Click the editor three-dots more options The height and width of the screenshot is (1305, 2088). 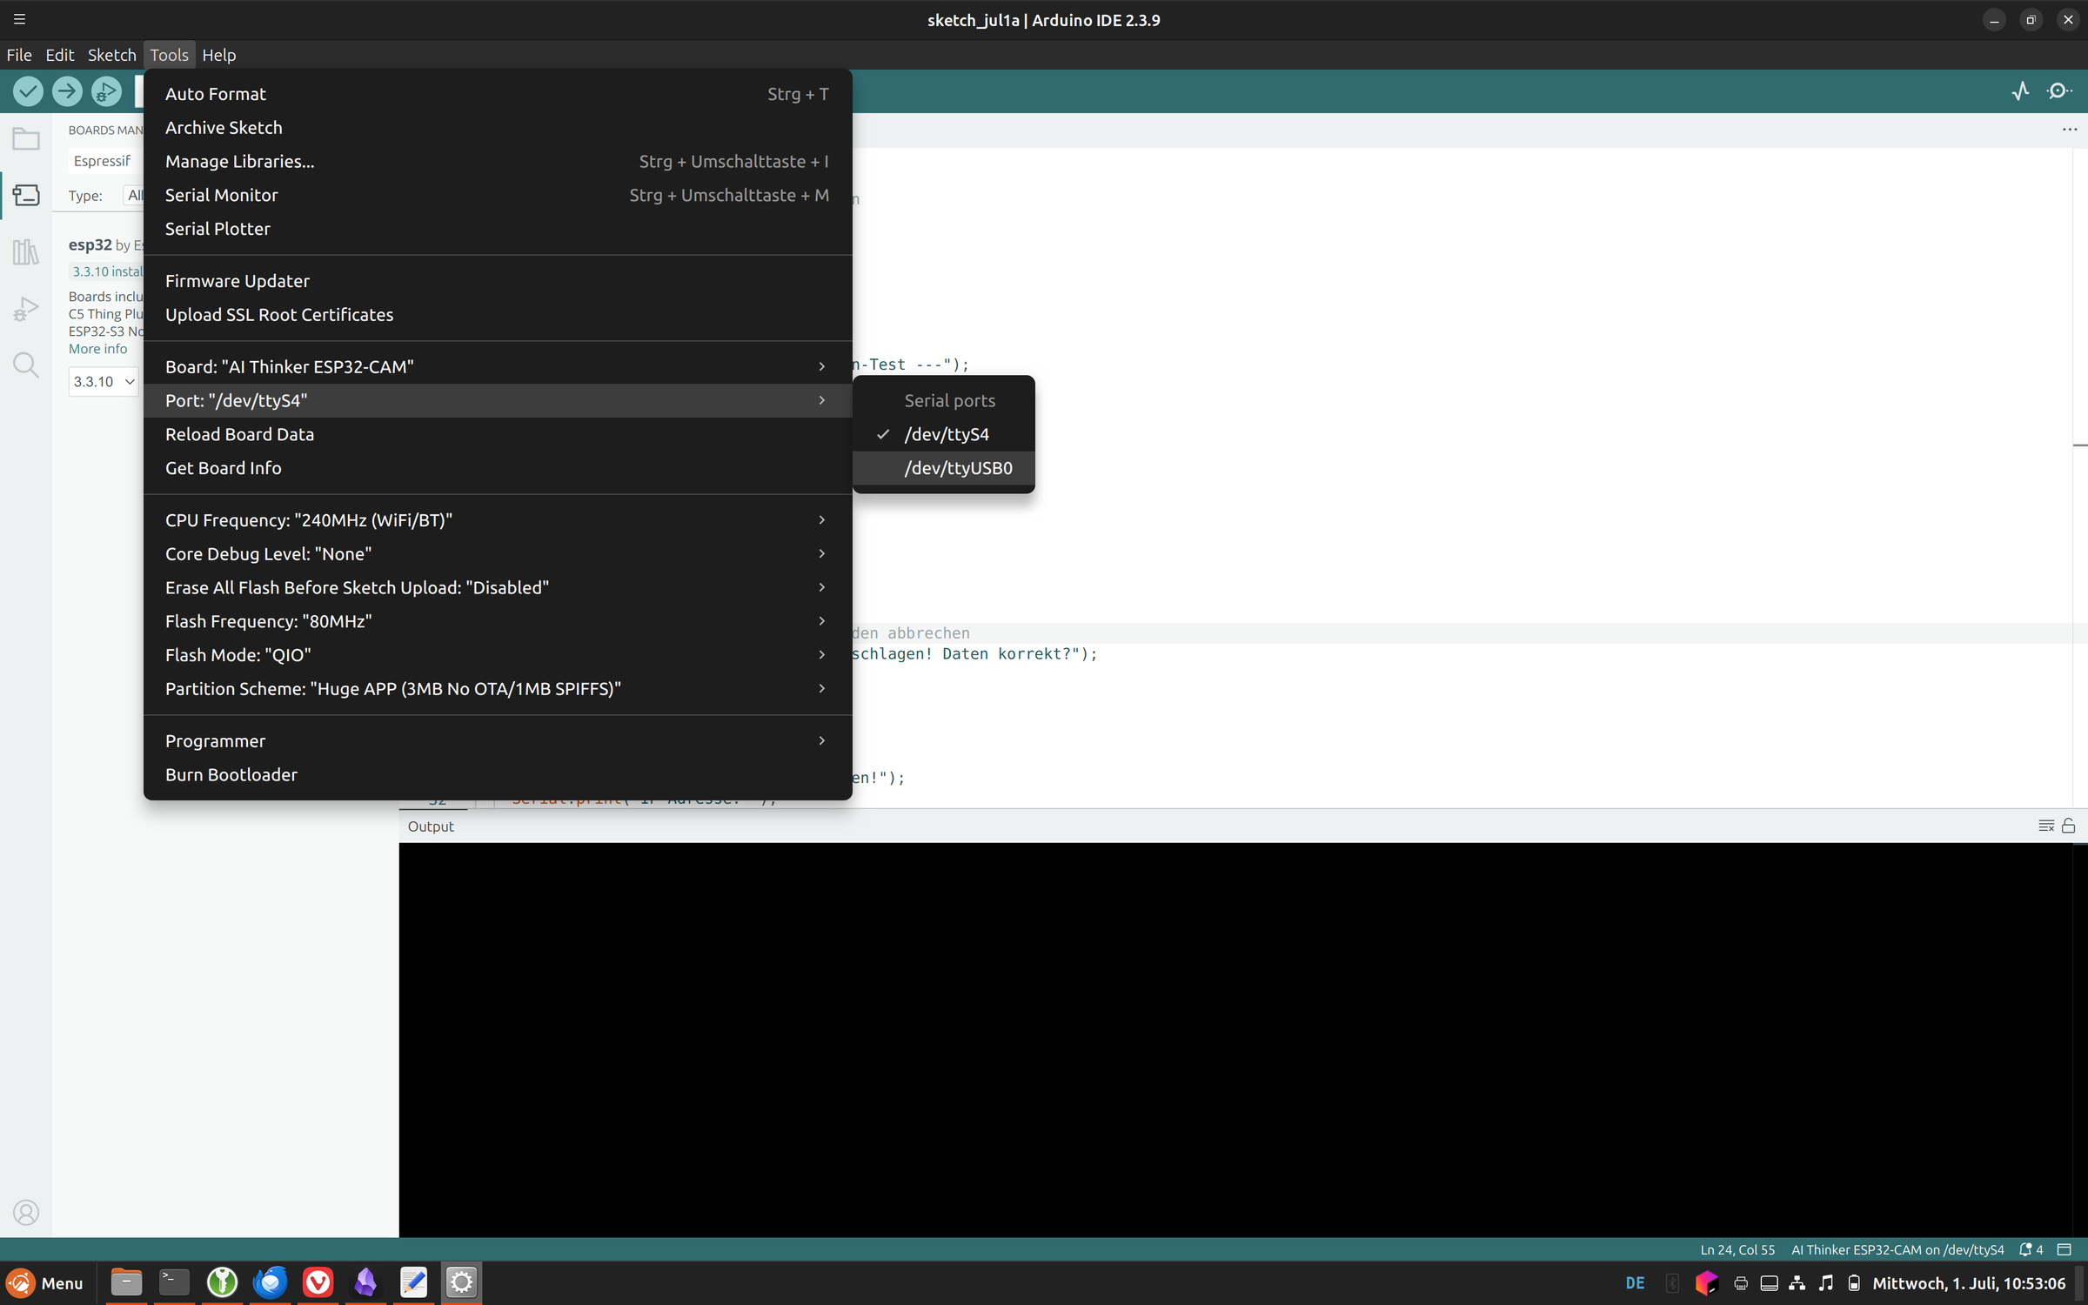click(x=2070, y=130)
